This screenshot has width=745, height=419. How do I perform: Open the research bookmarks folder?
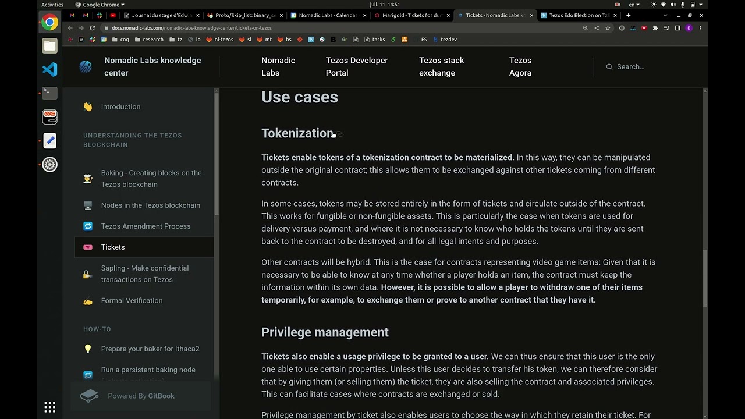coord(149,40)
